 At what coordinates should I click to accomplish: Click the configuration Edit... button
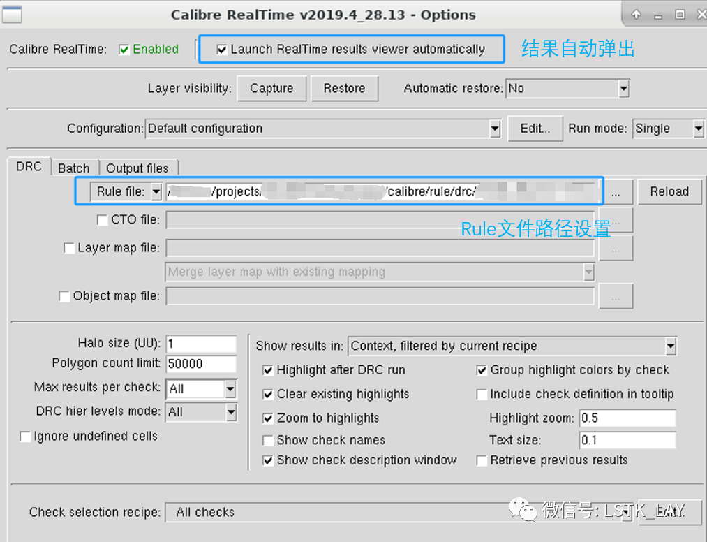point(535,129)
